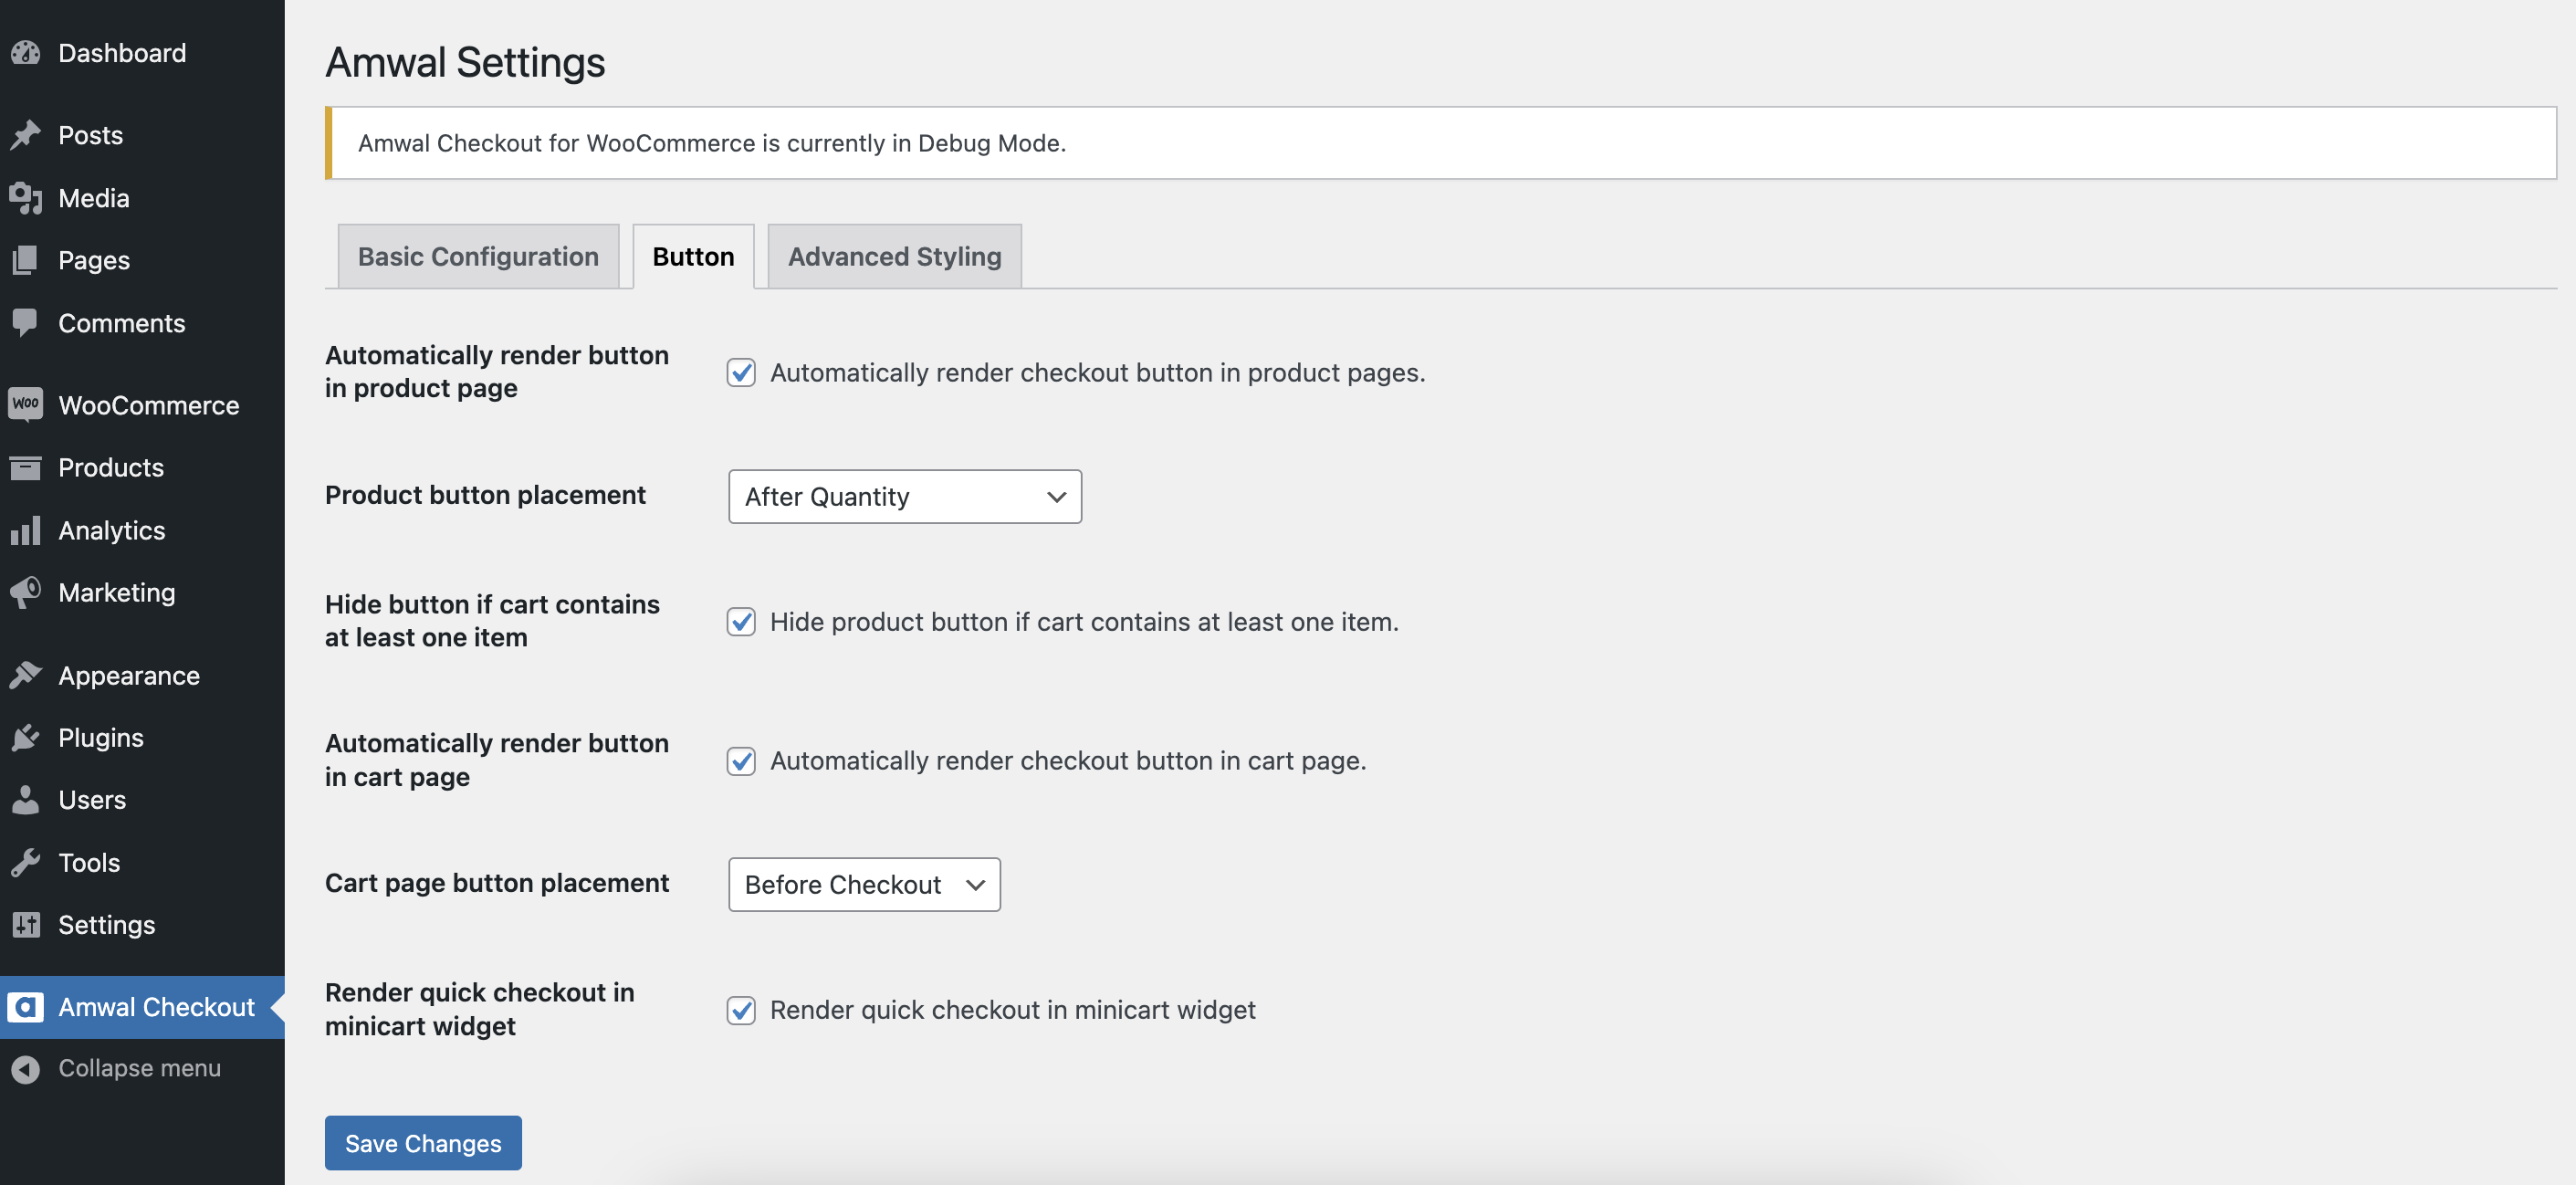Disable auto render checkout button in cart page
Image resolution: width=2576 pixels, height=1185 pixels.
tap(741, 761)
